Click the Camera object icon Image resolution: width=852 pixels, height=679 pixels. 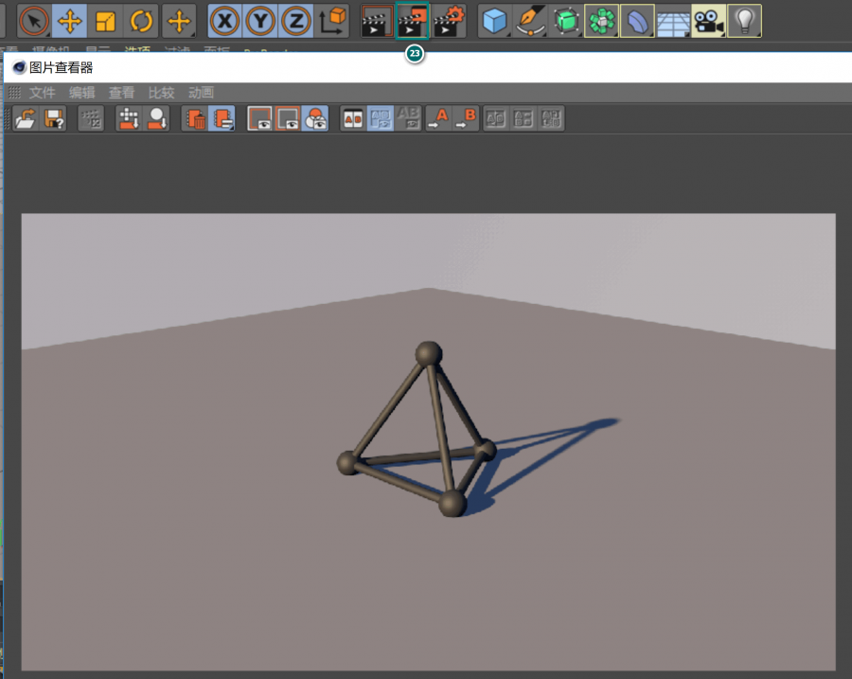point(708,21)
